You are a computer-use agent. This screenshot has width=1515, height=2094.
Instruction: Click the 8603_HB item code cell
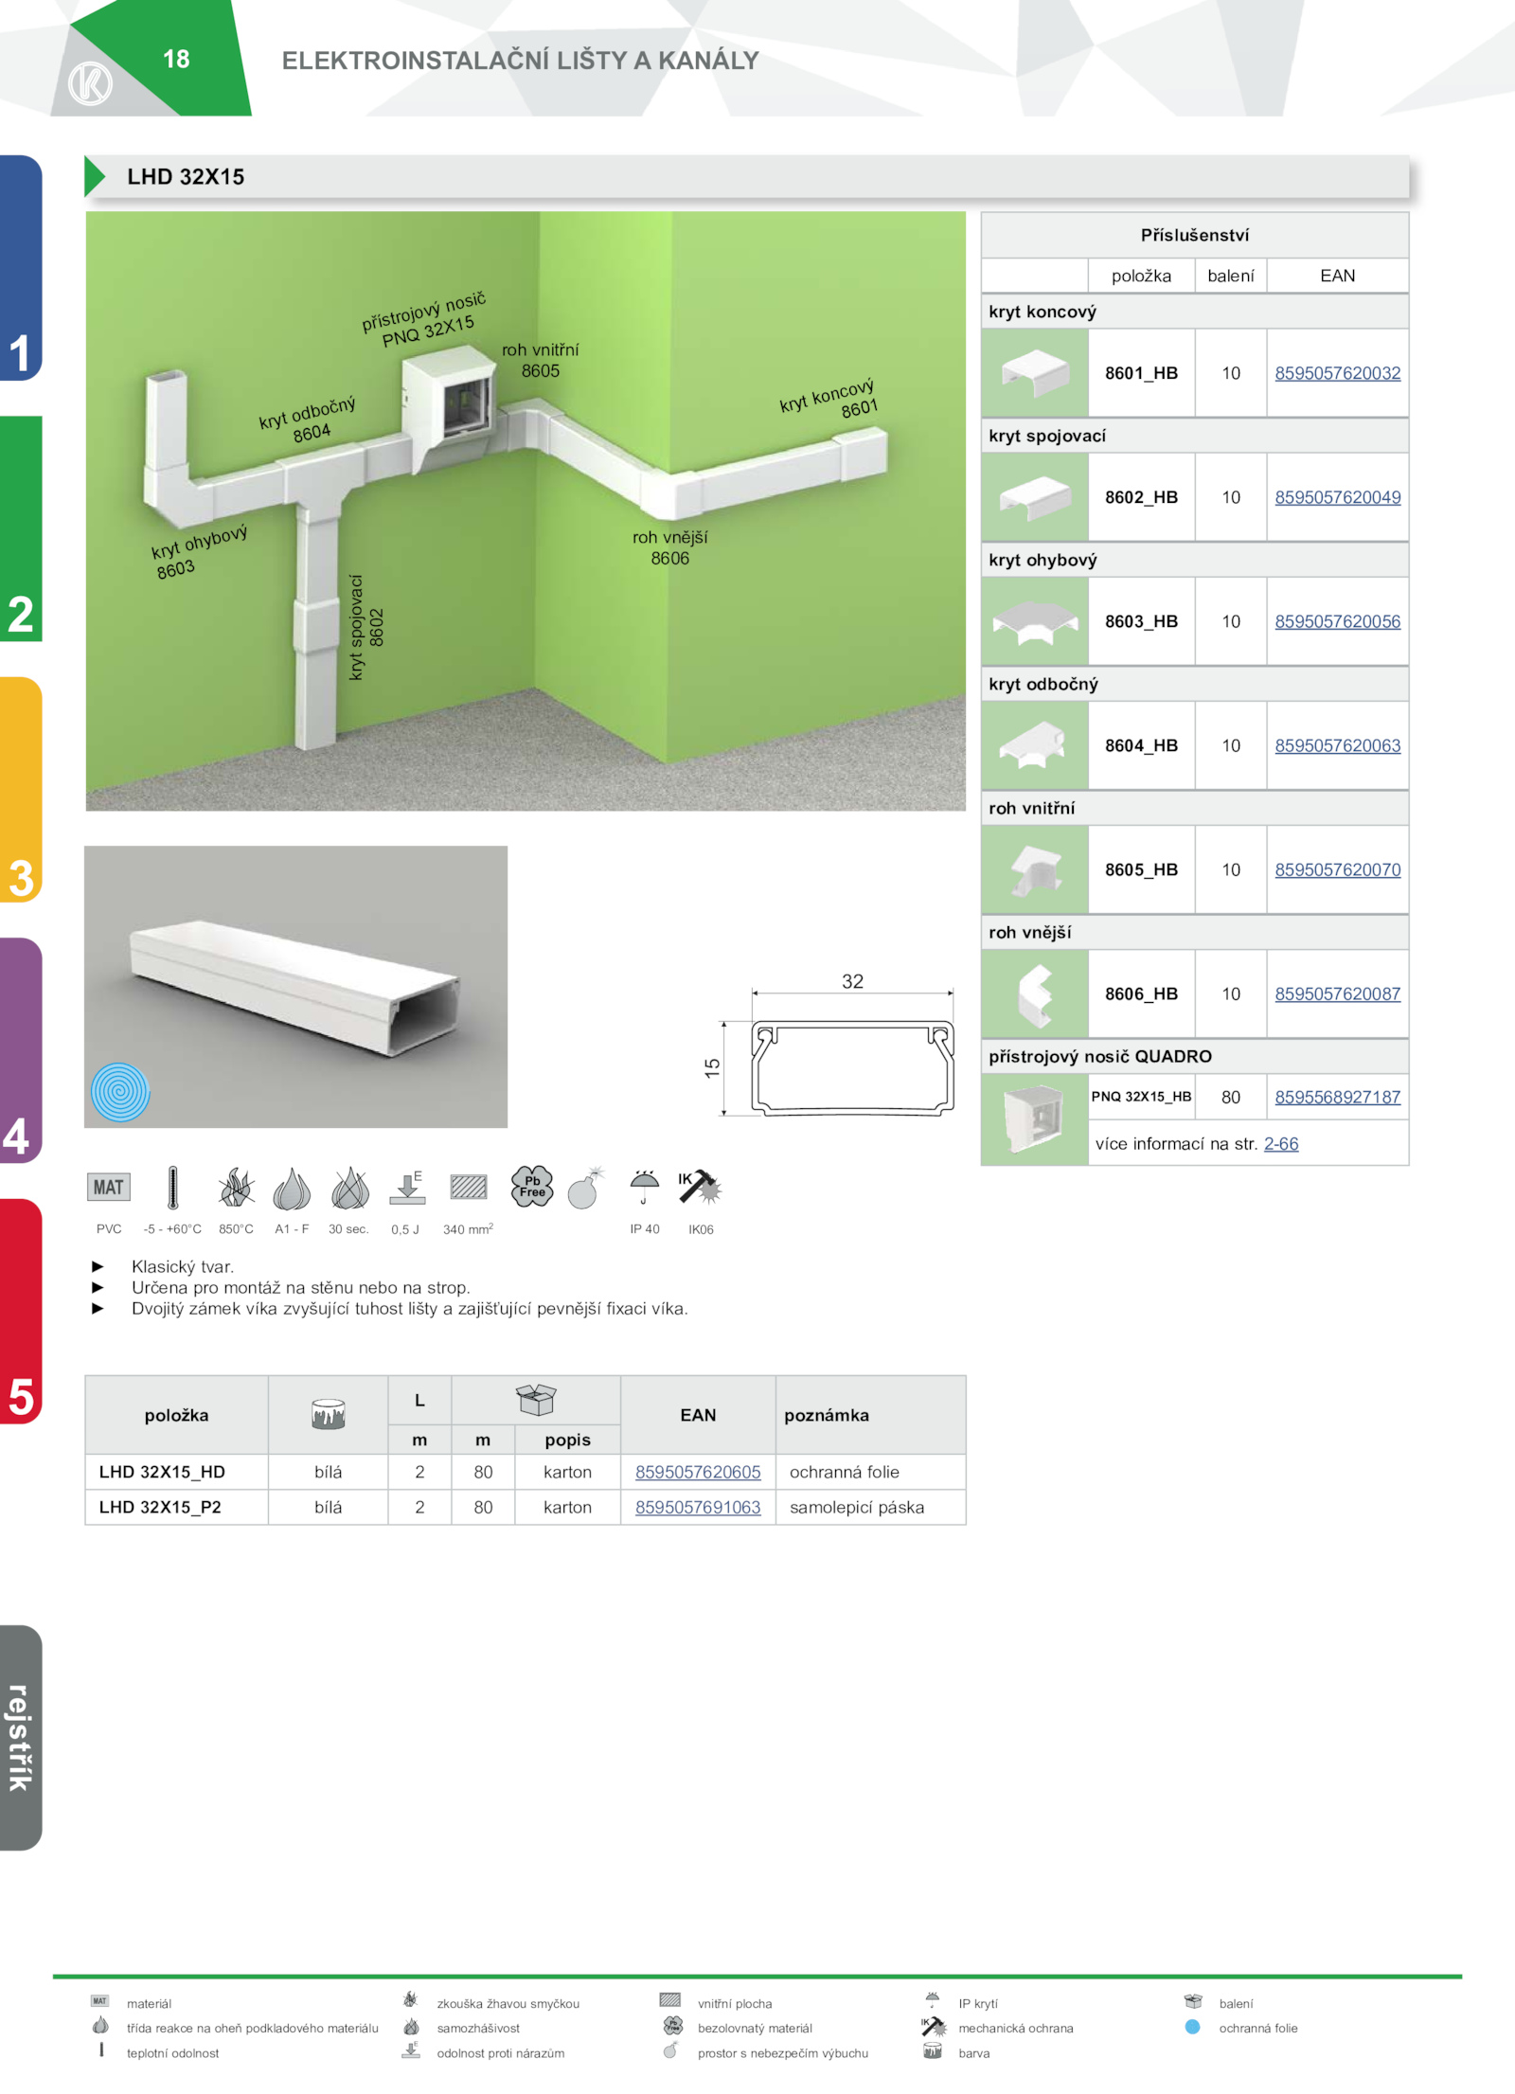[x=1141, y=621]
